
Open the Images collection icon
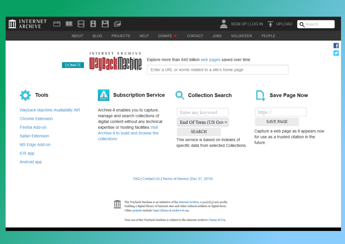(117, 24)
